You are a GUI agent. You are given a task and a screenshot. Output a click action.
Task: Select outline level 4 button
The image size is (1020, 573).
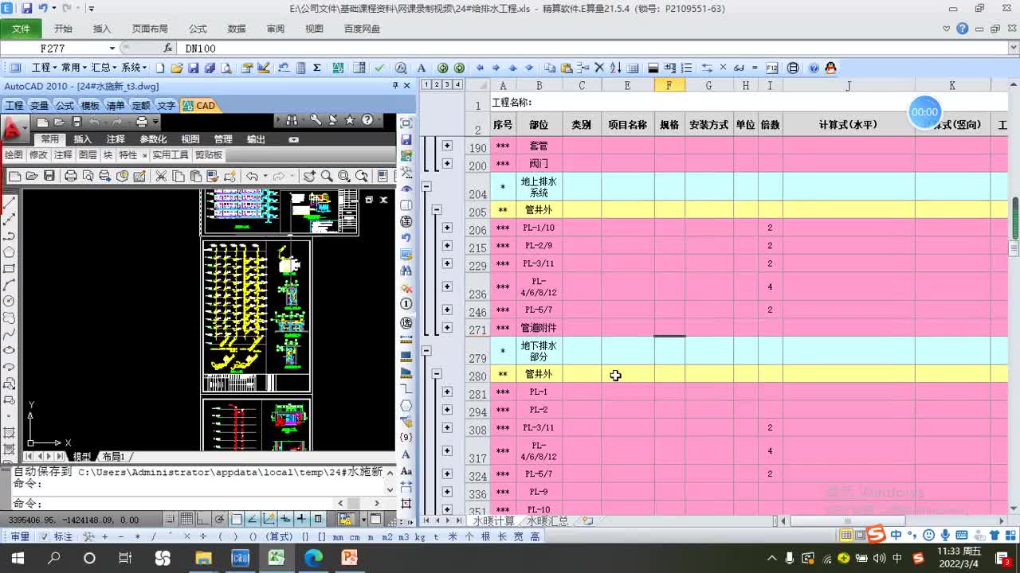point(457,85)
